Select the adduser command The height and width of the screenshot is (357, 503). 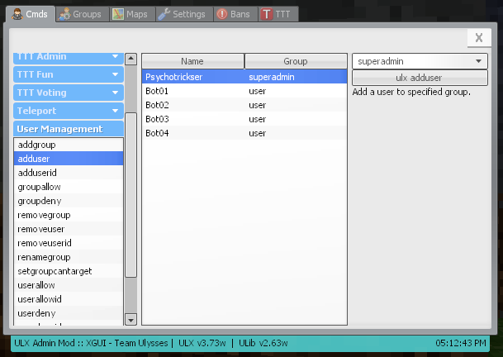coord(69,159)
